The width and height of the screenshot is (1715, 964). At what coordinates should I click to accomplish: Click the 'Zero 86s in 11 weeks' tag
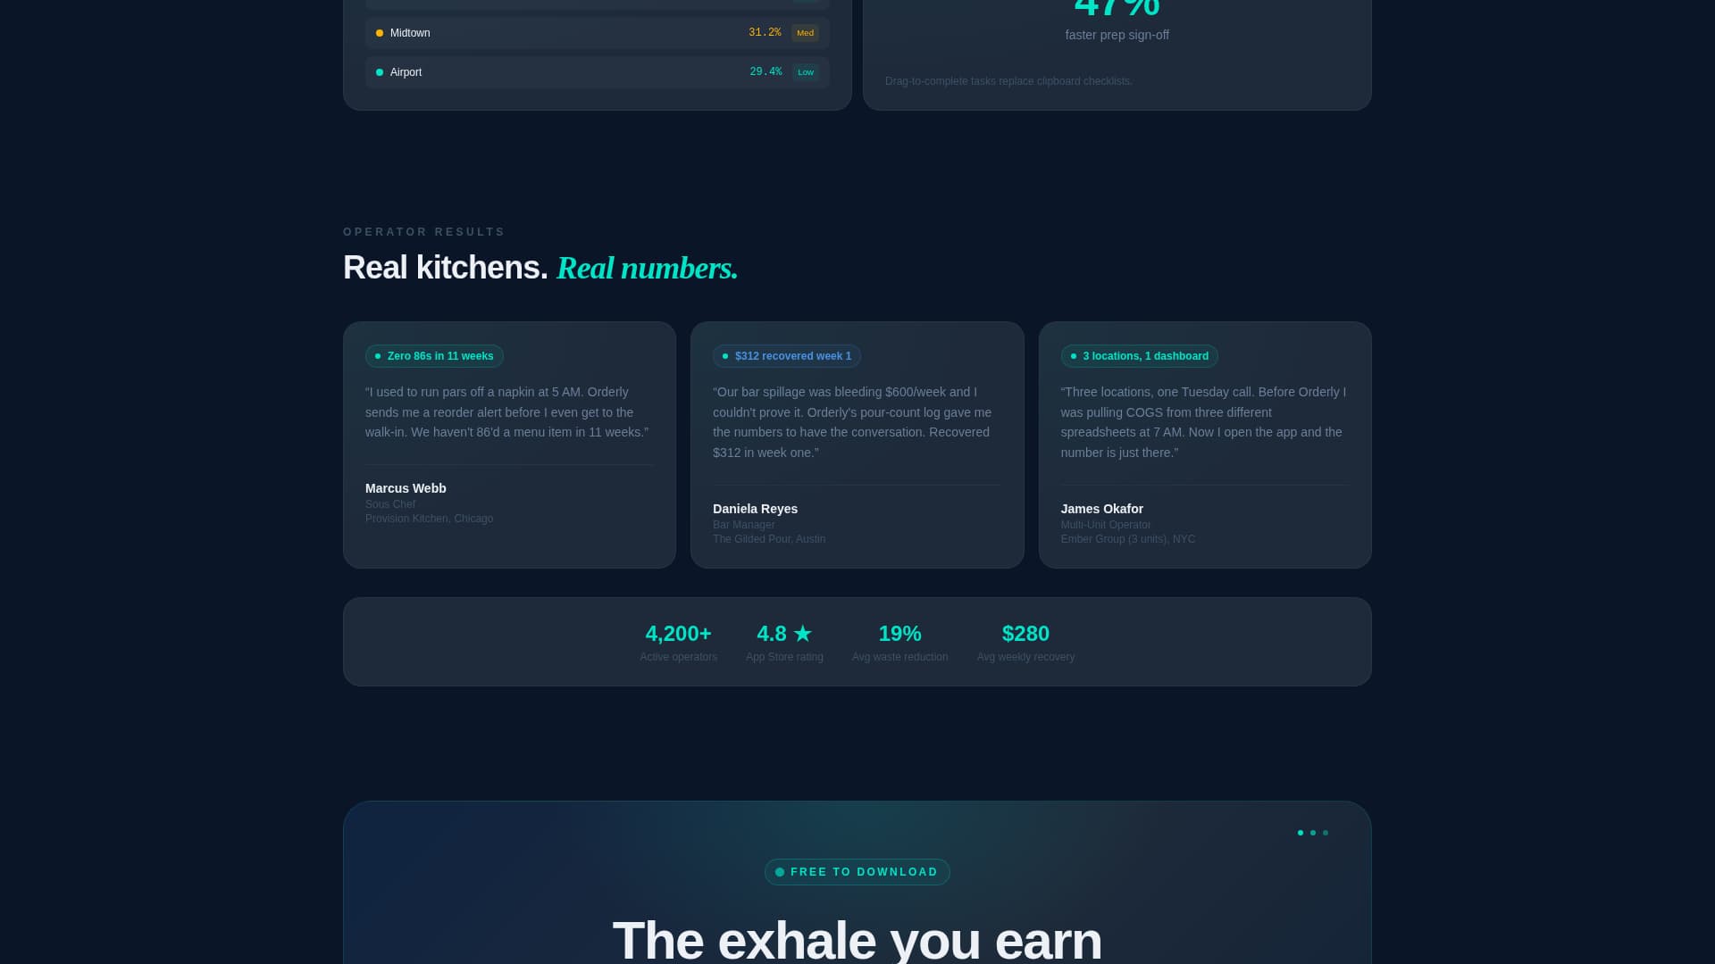pyautogui.click(x=434, y=356)
